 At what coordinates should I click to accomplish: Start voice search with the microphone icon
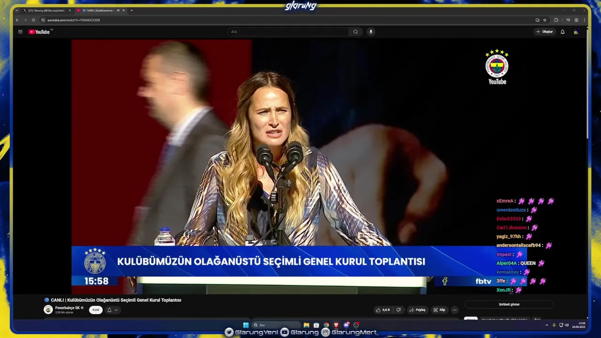tap(370, 32)
